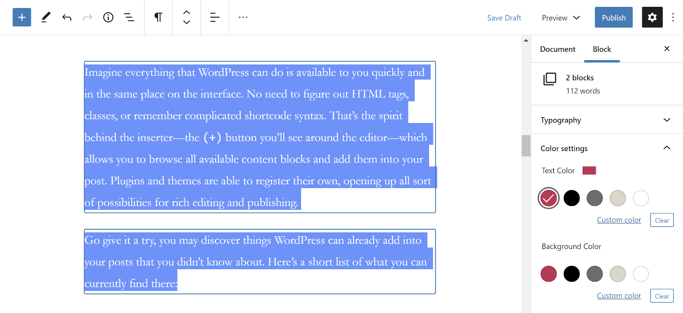
Task: Click the Add block plus icon
Action: coord(22,18)
